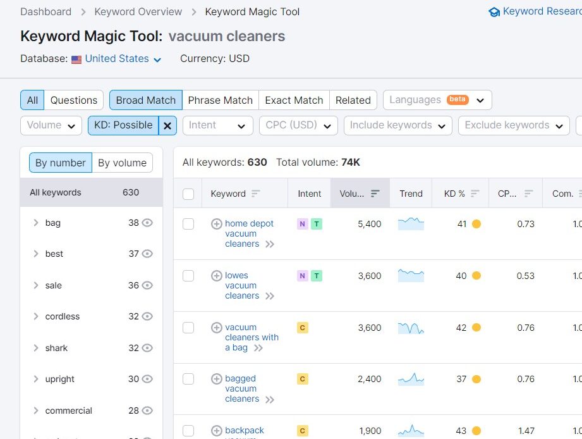Screen dimensions: 582x439
Task: Open the Languages beta dropdown
Action: (x=437, y=100)
